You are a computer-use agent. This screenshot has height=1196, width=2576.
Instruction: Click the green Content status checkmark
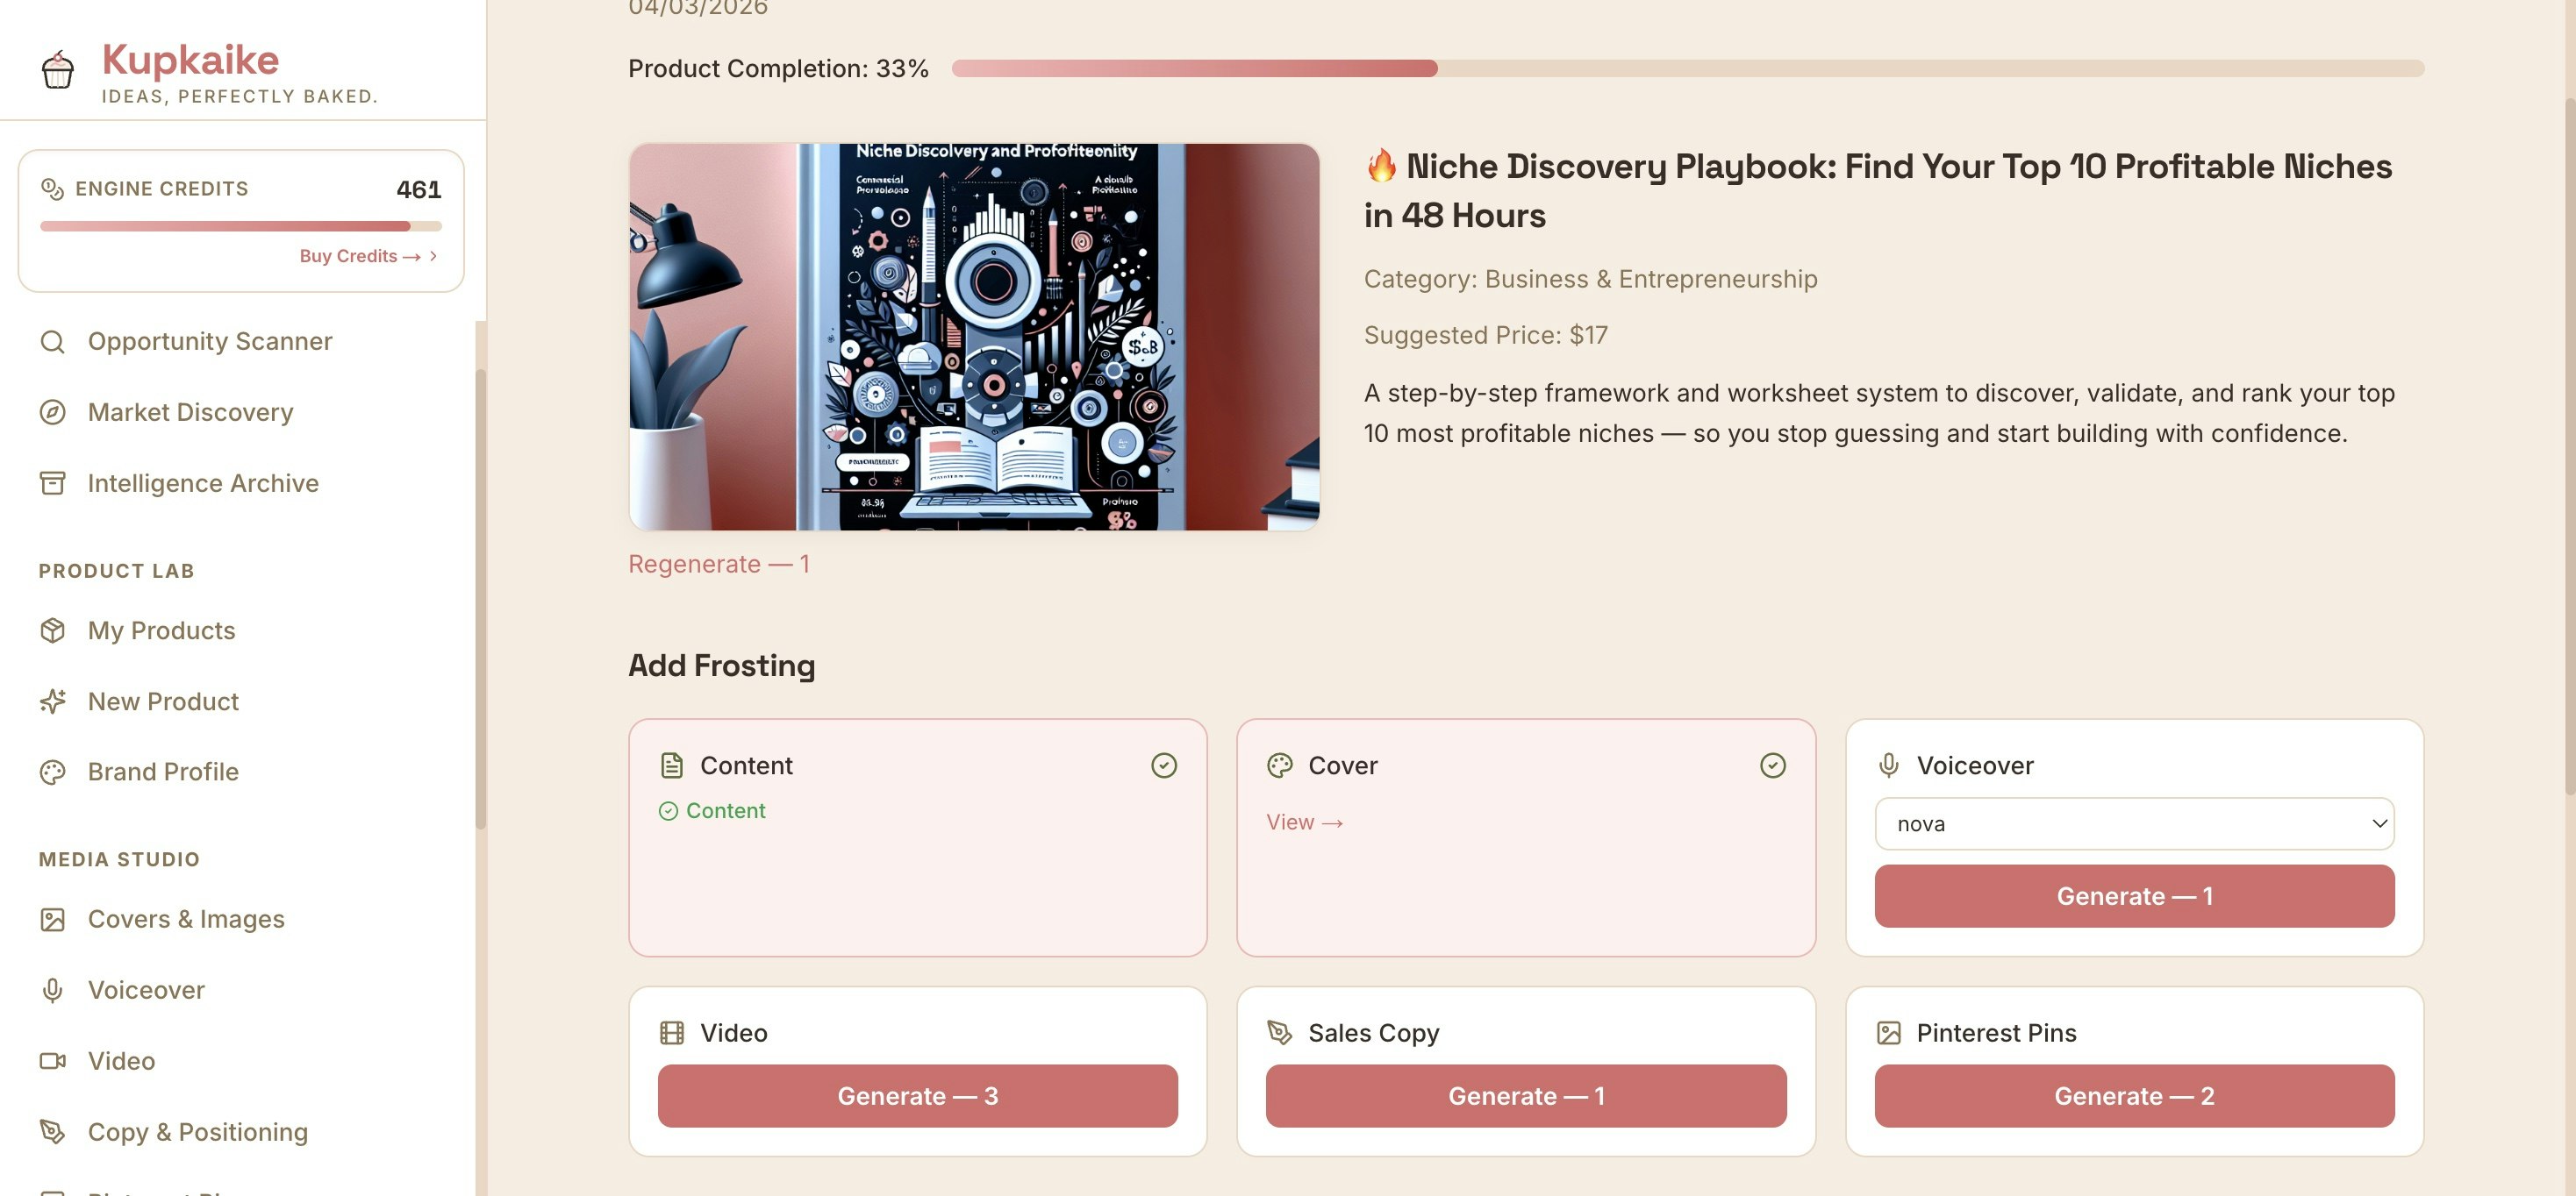point(668,810)
